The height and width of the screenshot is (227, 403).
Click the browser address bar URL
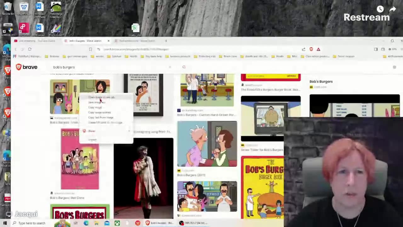pos(136,49)
